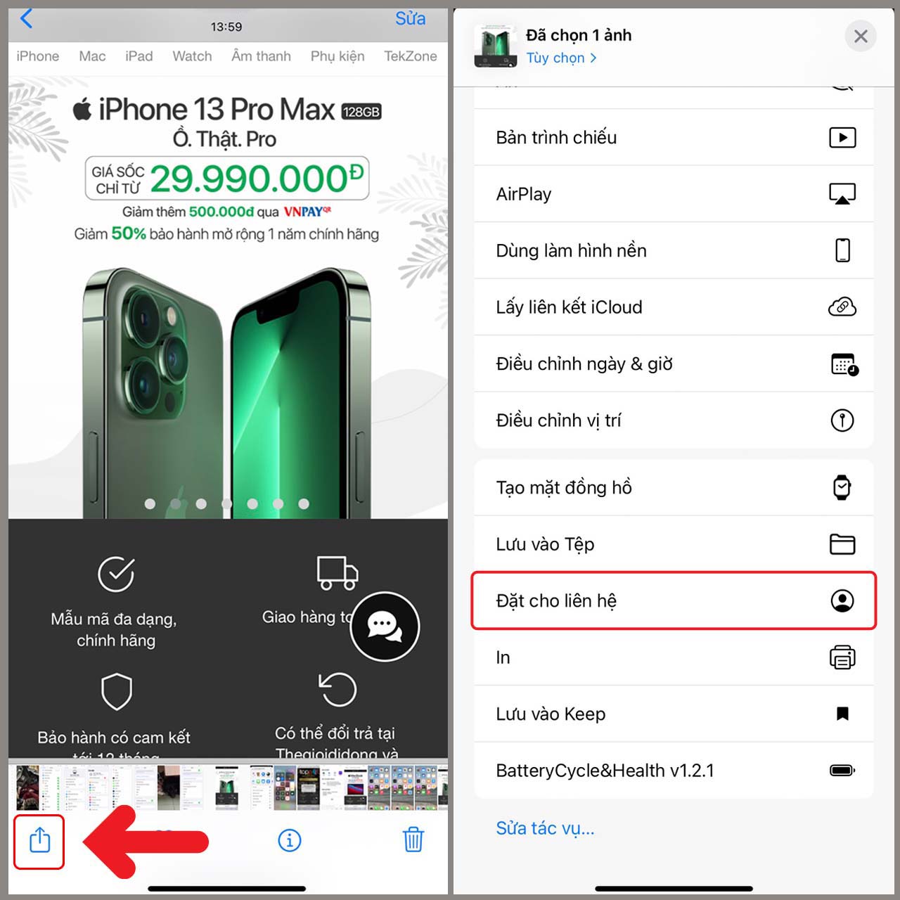Image resolution: width=900 pixels, height=900 pixels.
Task: Tap the share icon in Photos toolbar
Action: [40, 840]
